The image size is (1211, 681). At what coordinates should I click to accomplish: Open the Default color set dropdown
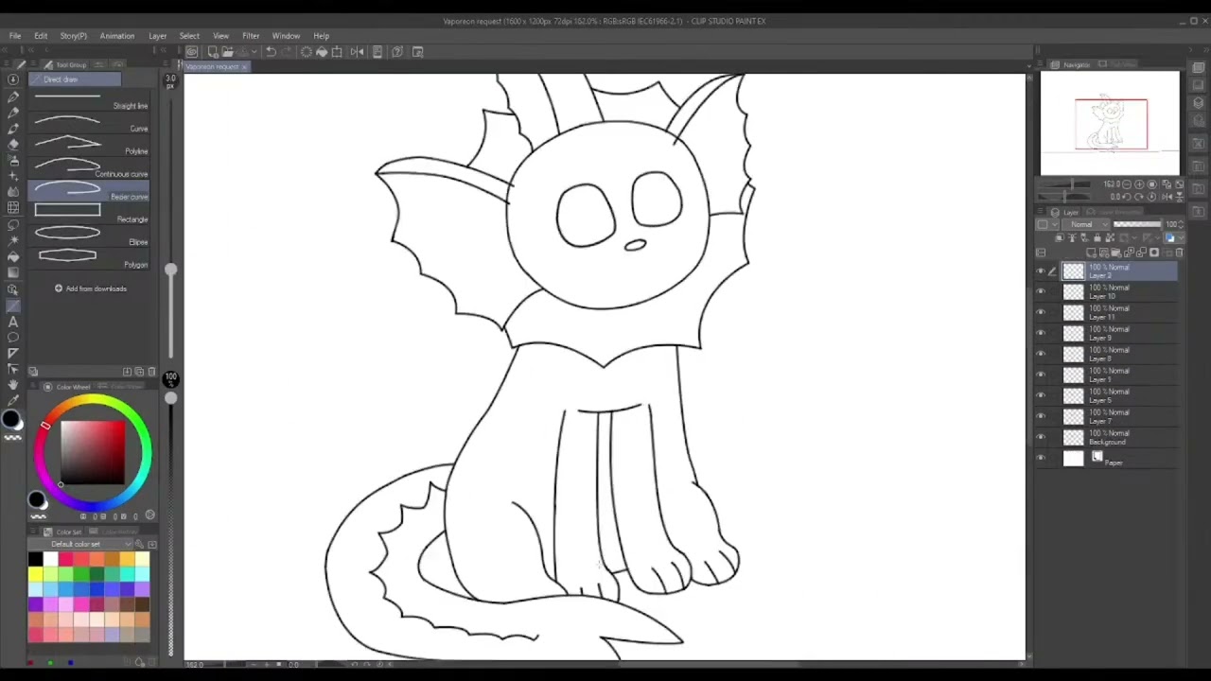pyautogui.click(x=80, y=545)
